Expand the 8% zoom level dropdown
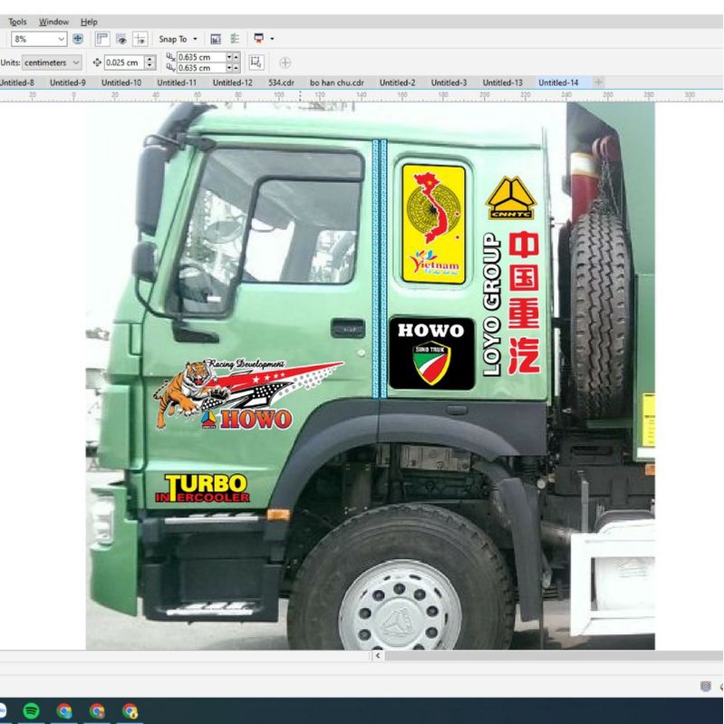This screenshot has width=724, height=724. tap(61, 39)
